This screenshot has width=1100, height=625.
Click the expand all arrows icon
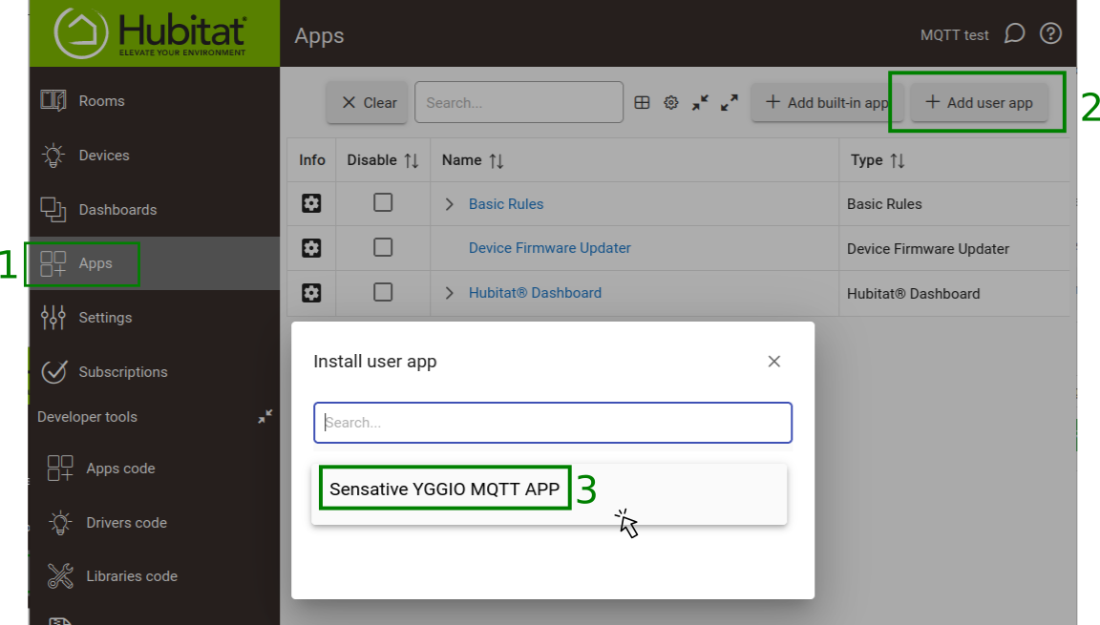(x=730, y=102)
